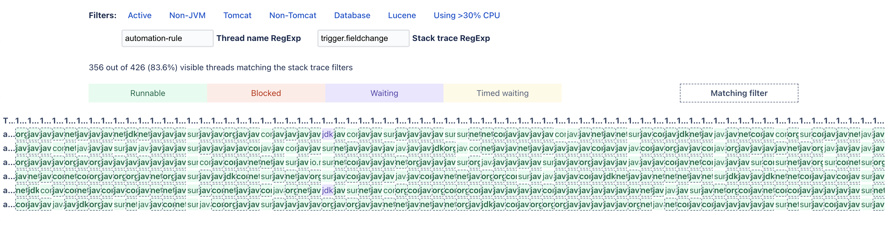Open the purple jdk cell in first thread row
This screenshot has width=887, height=230.
click(x=327, y=134)
